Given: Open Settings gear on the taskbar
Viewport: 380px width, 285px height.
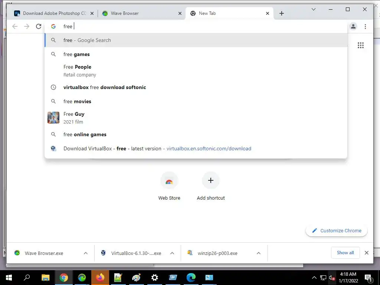Looking at the screenshot, I should click(x=155, y=278).
